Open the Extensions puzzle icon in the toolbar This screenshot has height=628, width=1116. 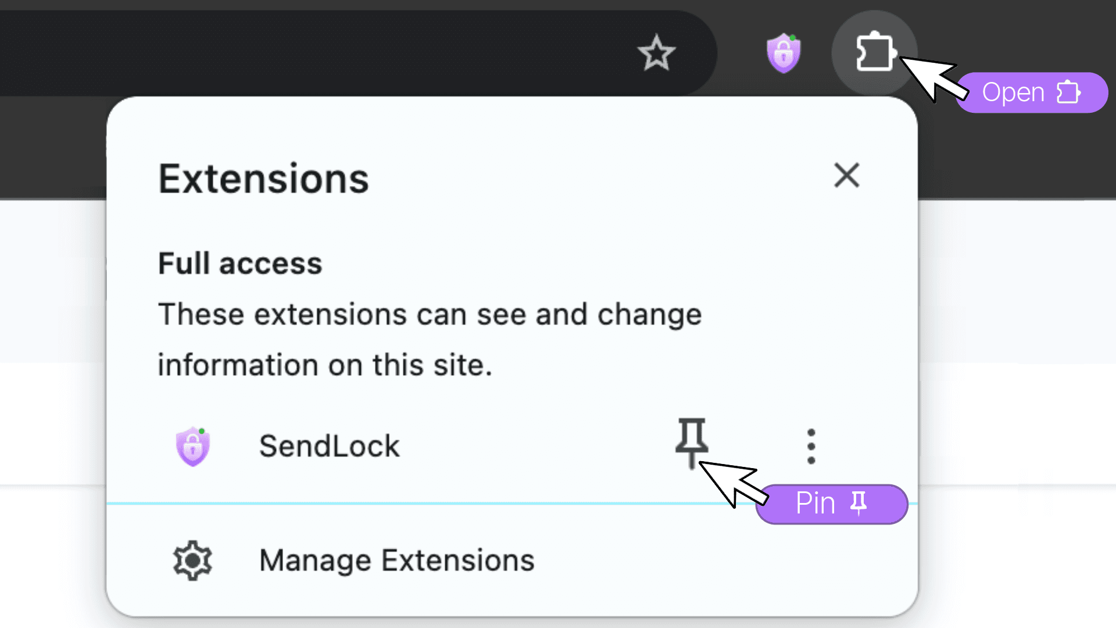click(874, 53)
